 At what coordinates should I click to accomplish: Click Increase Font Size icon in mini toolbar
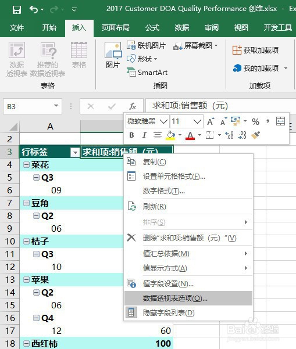click(211, 121)
